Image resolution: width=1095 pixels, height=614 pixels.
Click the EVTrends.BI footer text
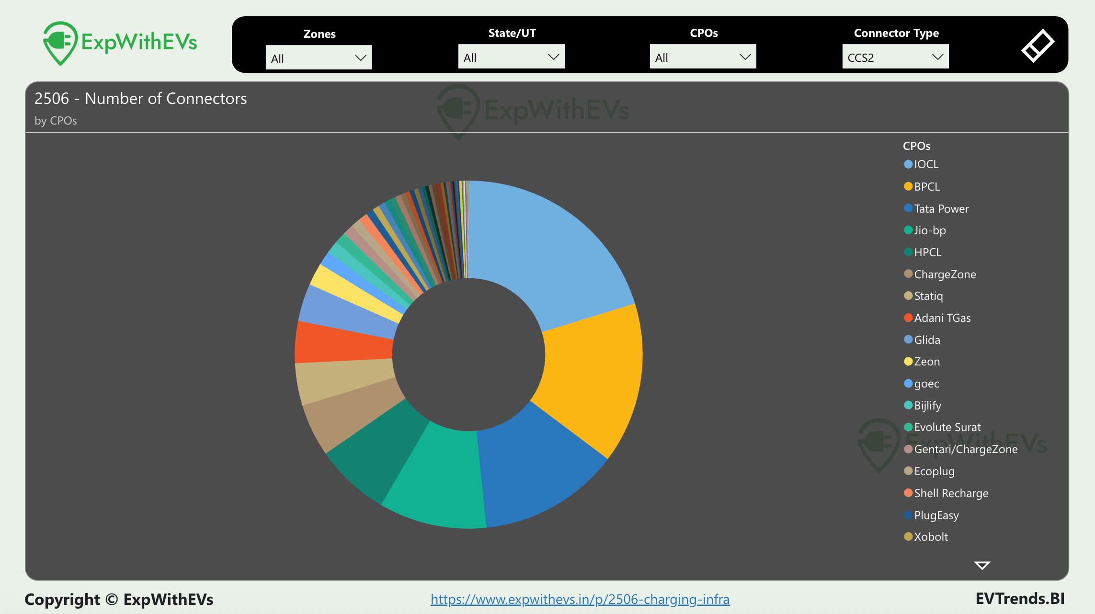pos(1020,599)
